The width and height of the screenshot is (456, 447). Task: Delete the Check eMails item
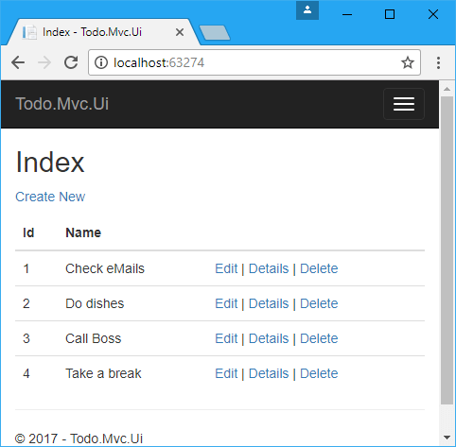click(x=319, y=268)
